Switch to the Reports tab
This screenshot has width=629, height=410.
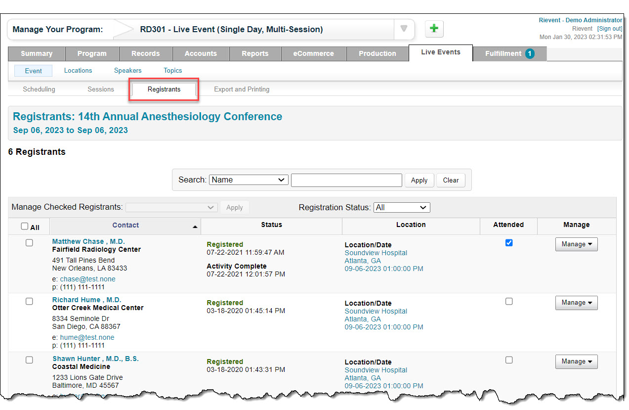pos(255,53)
